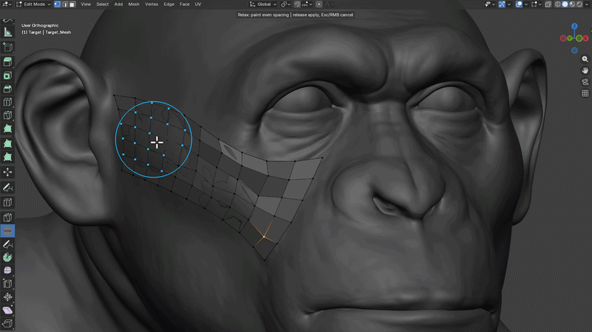The width and height of the screenshot is (592, 332).
Task: Toggle the camera view icon
Action: [585, 82]
